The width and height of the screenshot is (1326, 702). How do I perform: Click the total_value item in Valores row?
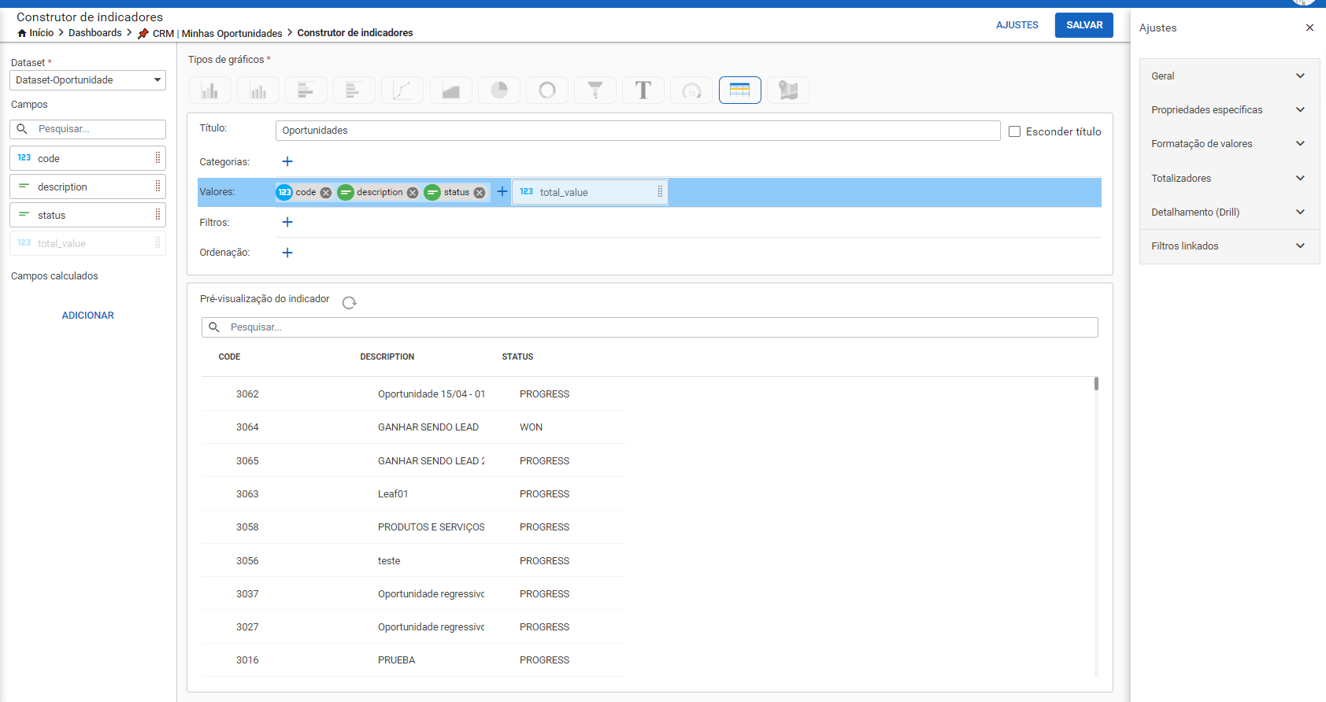590,192
